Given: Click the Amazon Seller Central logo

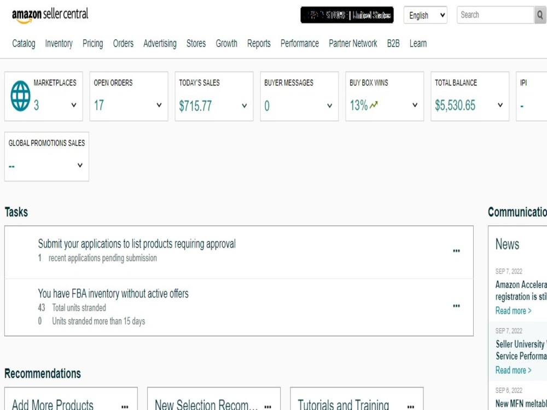Looking at the screenshot, I should click(x=50, y=15).
